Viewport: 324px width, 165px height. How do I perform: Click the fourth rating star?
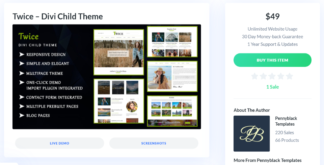coord(281,76)
